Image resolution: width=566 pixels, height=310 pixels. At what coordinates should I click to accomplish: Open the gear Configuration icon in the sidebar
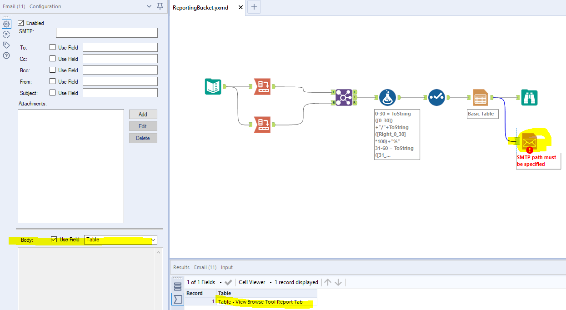pos(6,23)
